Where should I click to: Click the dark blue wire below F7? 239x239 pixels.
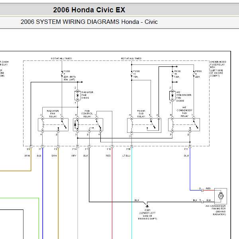pyautogui.click(x=43, y=194)
